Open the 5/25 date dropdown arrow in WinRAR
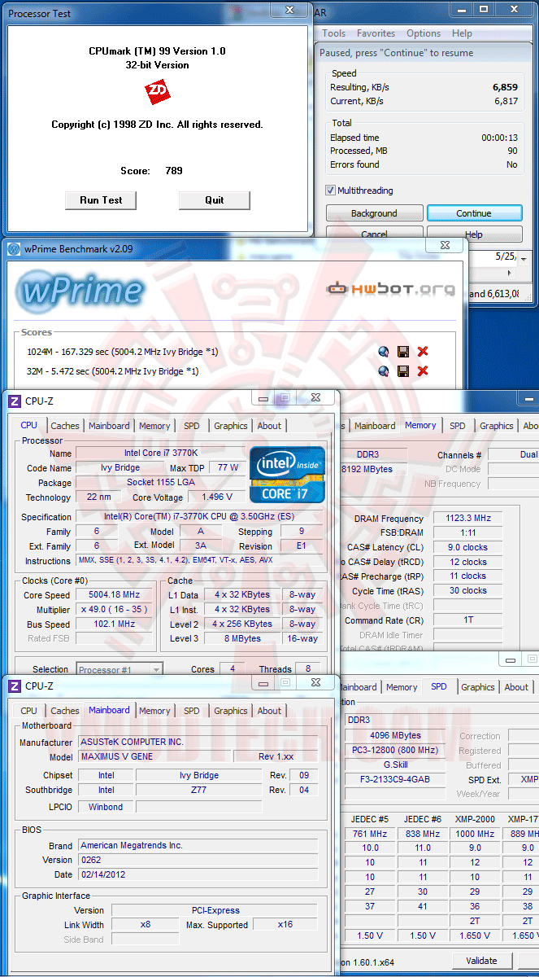The height and width of the screenshot is (977, 539). [x=523, y=259]
